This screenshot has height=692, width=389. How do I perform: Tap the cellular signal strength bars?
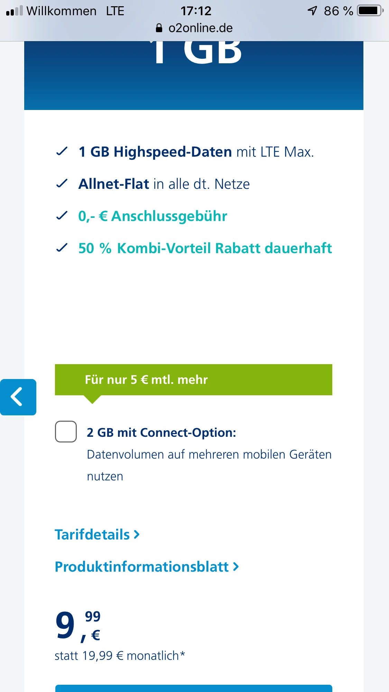15,11
